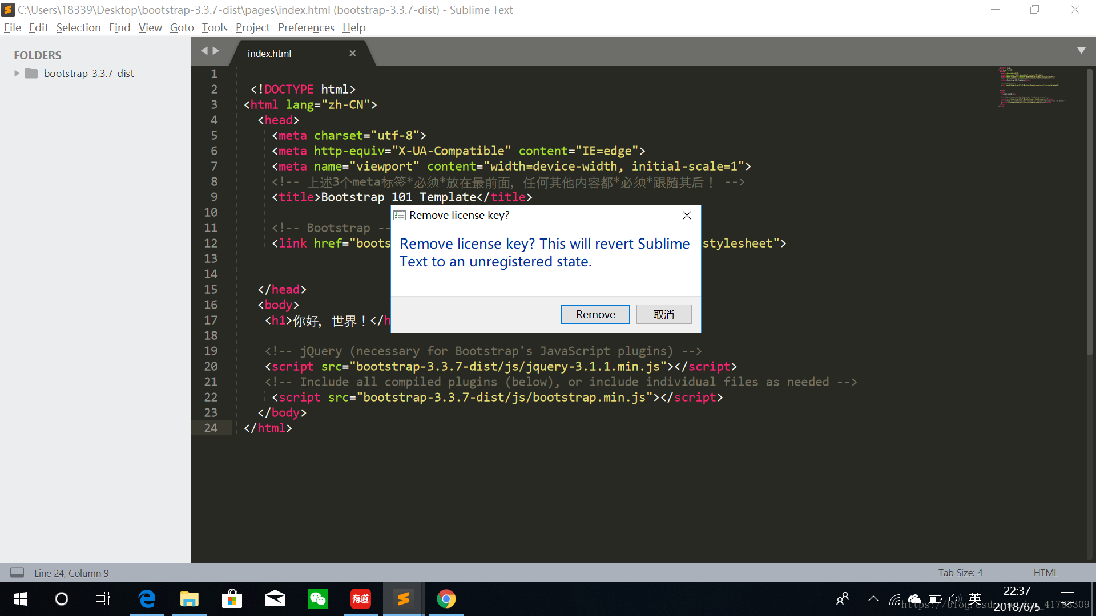Open Task View on taskbar
This screenshot has width=1096, height=616.
(x=103, y=599)
